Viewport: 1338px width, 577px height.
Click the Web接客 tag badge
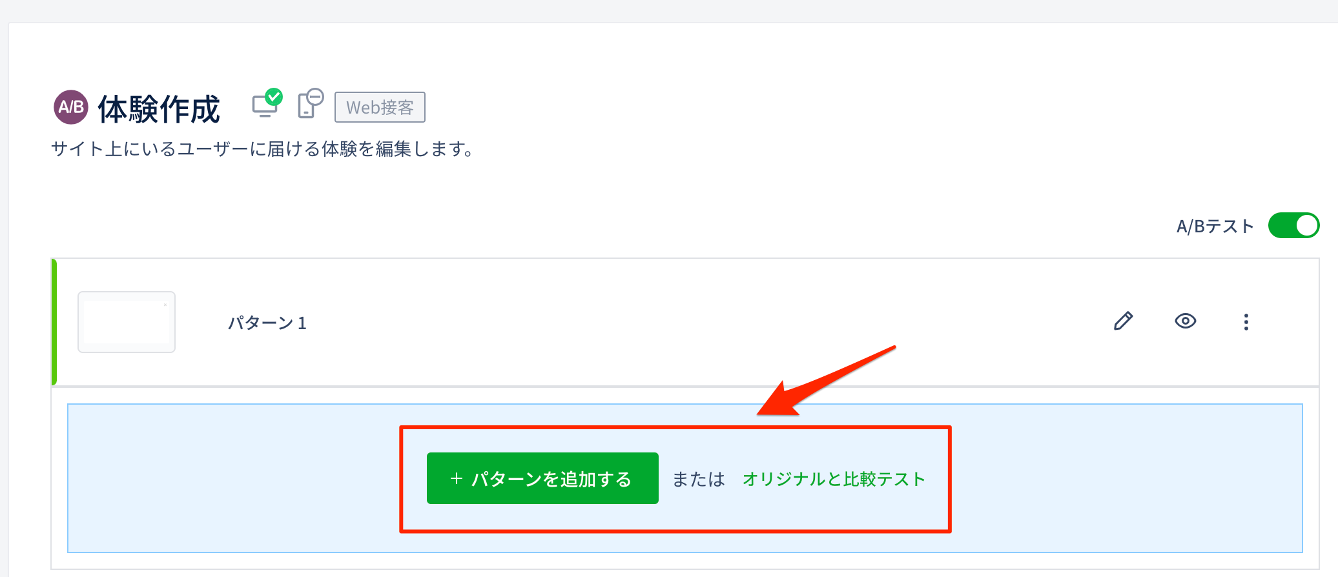click(x=380, y=107)
